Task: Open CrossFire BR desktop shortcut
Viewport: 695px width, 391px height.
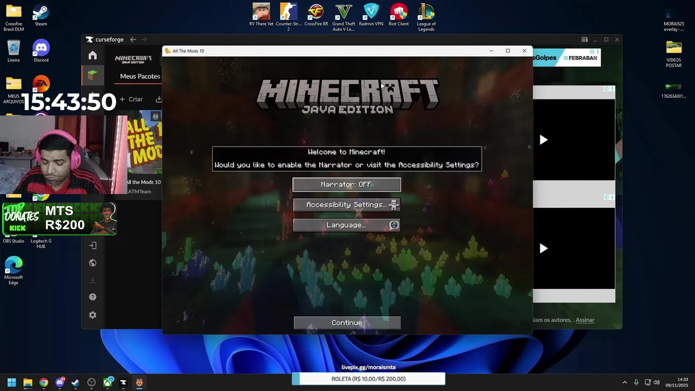Action: (x=316, y=15)
